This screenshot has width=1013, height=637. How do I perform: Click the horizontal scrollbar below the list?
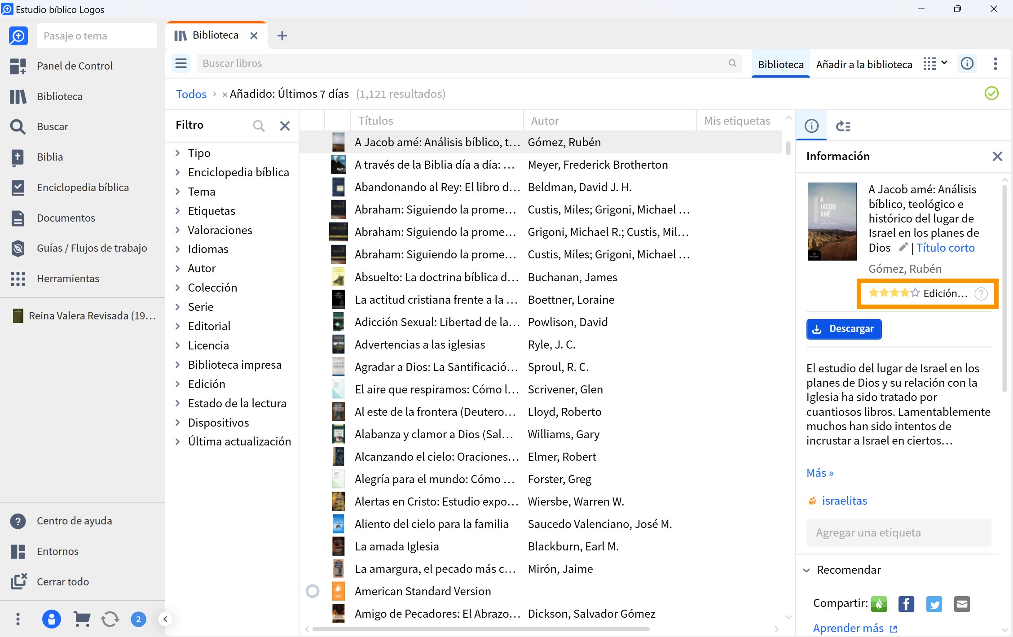click(480, 629)
